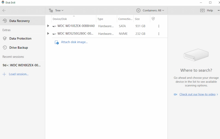Click Load session link
Image resolution: width=220 pixels, height=139 pixels.
(19, 74)
